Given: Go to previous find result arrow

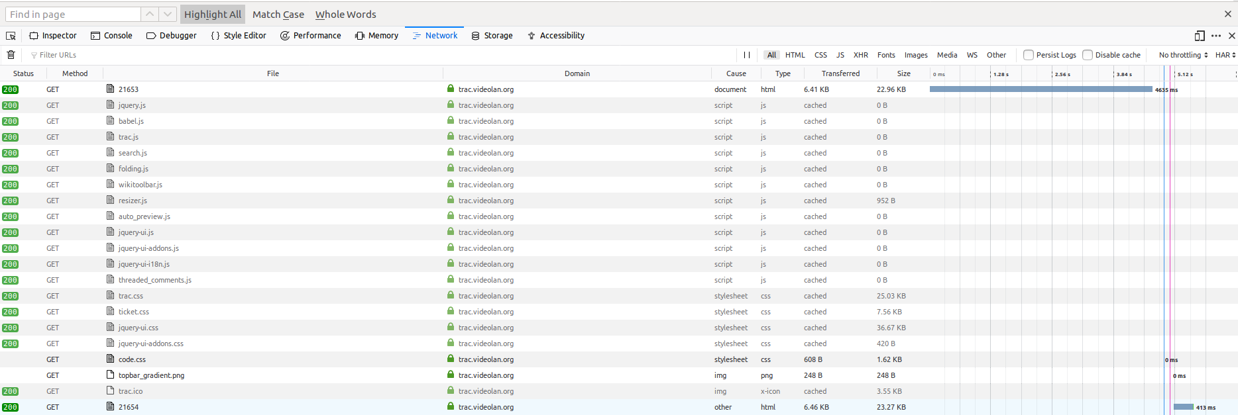Looking at the screenshot, I should tap(150, 14).
